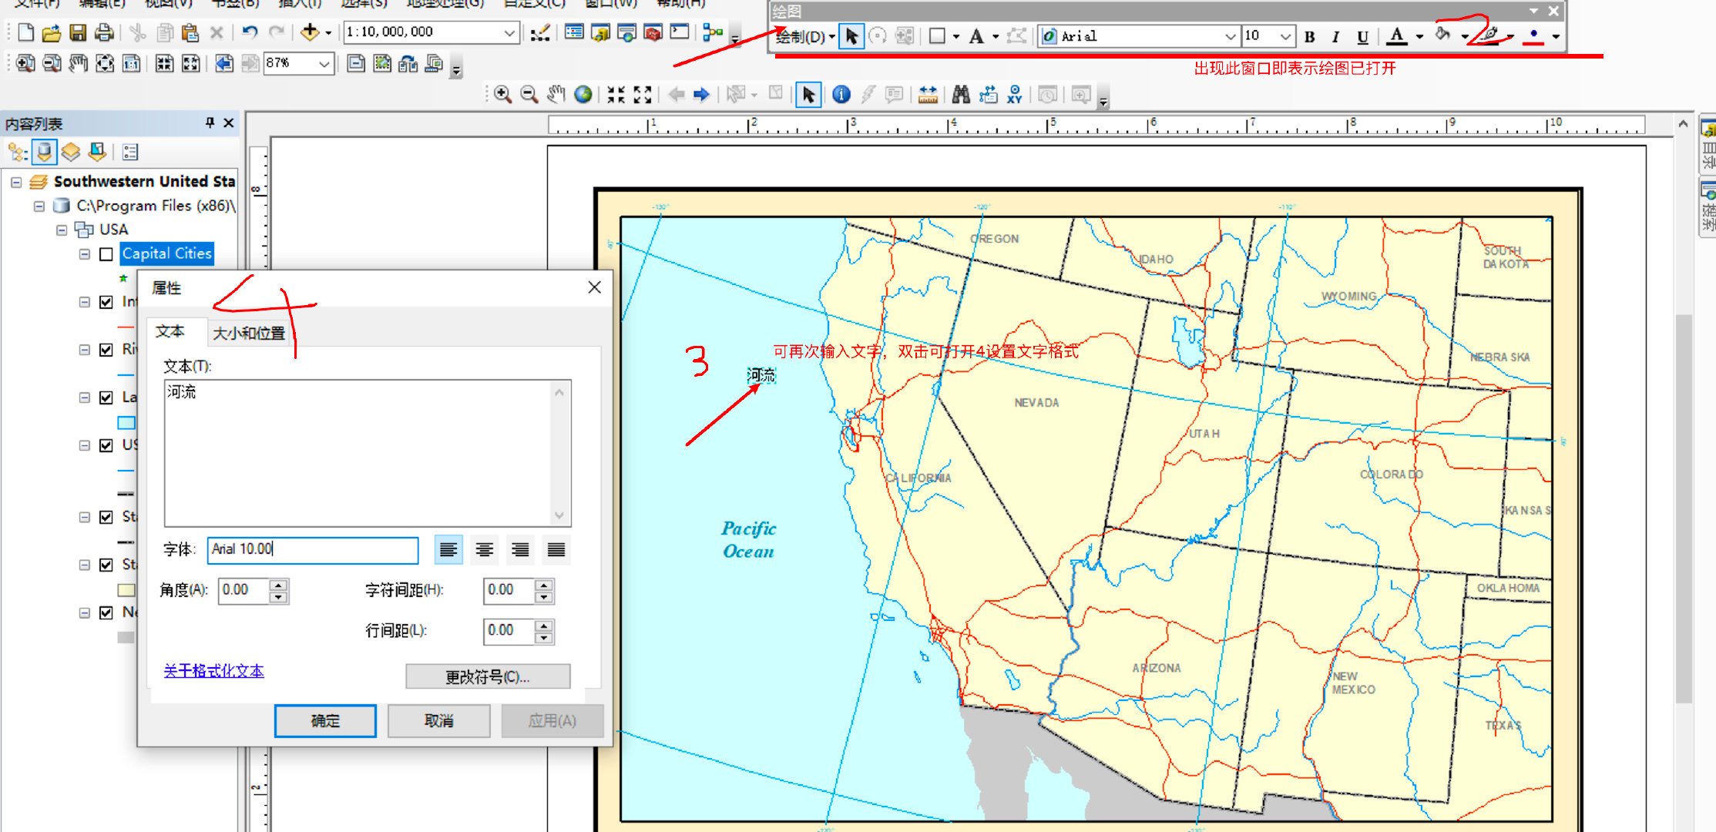Image resolution: width=1716 pixels, height=832 pixels.
Task: Open the 关于格式化文本 link
Action: [213, 671]
